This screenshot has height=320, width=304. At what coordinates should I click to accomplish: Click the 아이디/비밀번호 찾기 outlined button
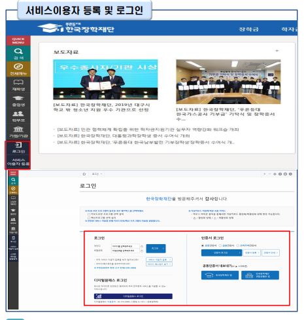pyautogui.click(x=159, y=264)
